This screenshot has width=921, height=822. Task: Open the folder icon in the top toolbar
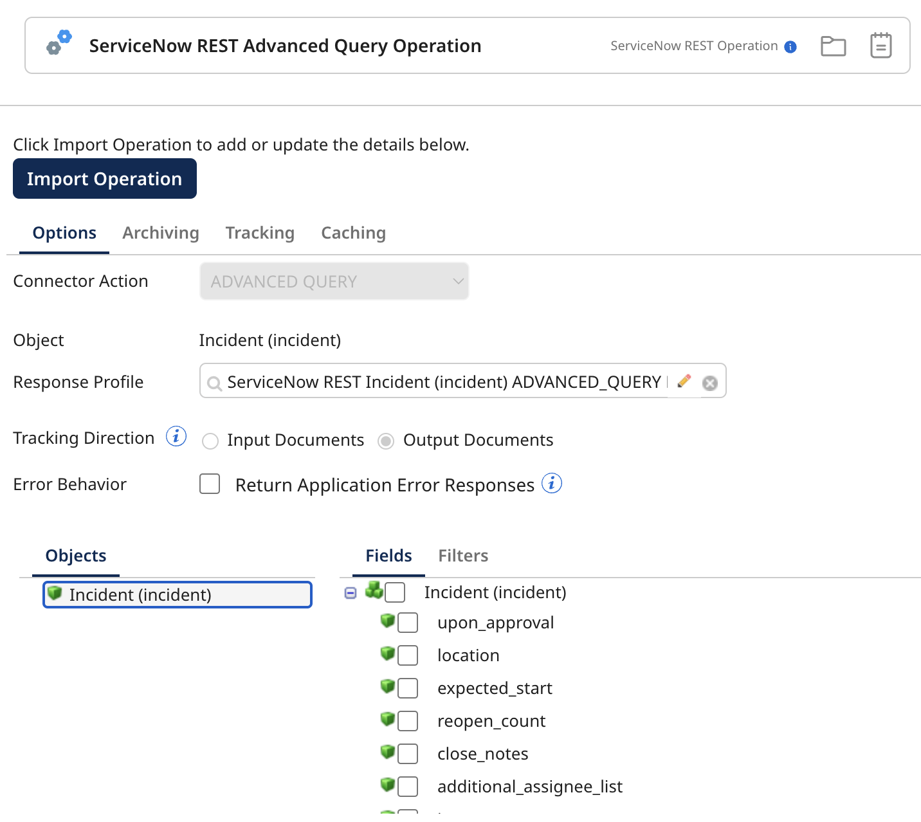pyautogui.click(x=833, y=45)
